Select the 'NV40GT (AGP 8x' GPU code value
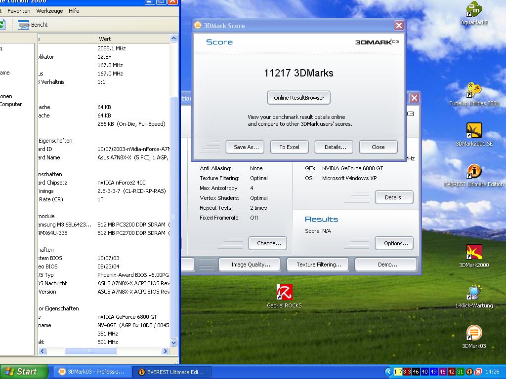The image size is (506, 379). click(133, 325)
